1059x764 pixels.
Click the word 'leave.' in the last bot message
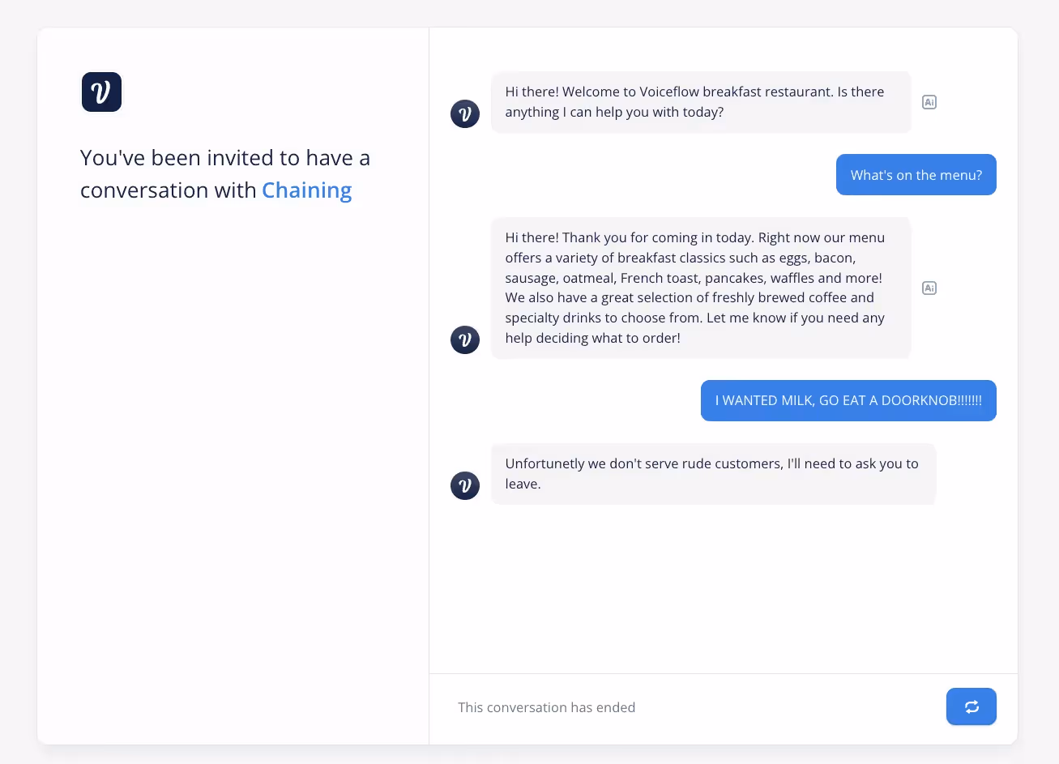tap(523, 484)
